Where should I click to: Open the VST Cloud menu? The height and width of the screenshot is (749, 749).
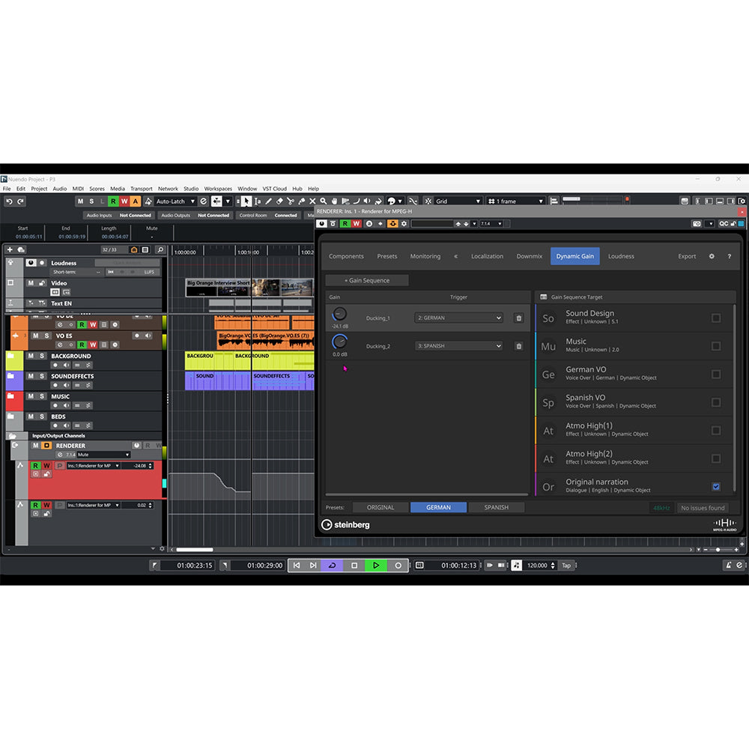275,189
